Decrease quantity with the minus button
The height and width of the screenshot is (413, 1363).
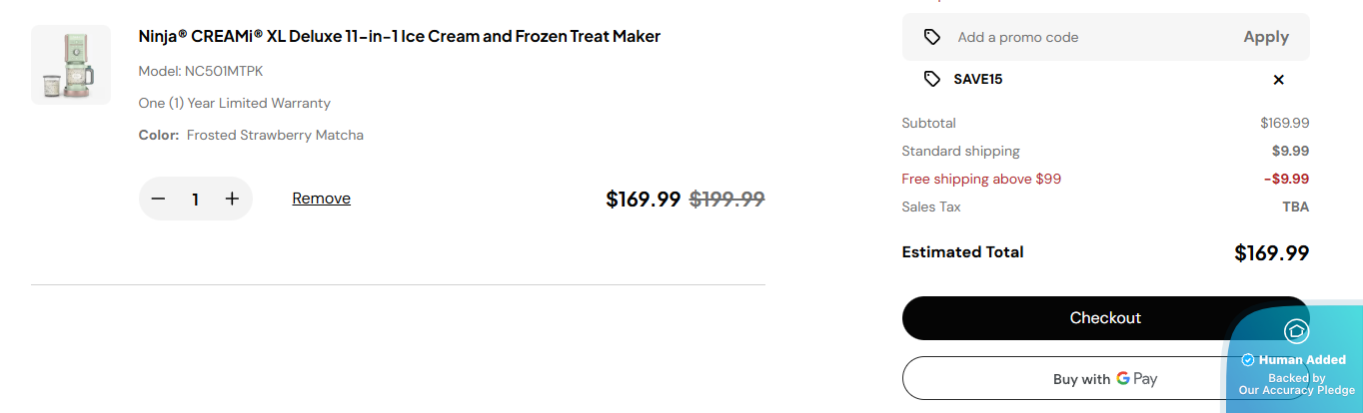coord(158,199)
